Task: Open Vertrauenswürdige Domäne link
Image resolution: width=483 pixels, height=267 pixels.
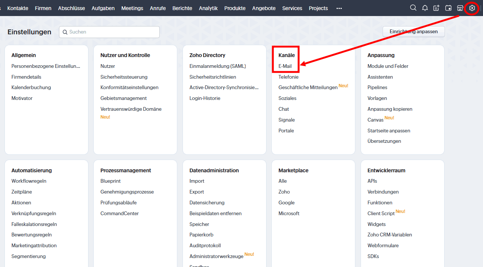Action: click(131, 109)
